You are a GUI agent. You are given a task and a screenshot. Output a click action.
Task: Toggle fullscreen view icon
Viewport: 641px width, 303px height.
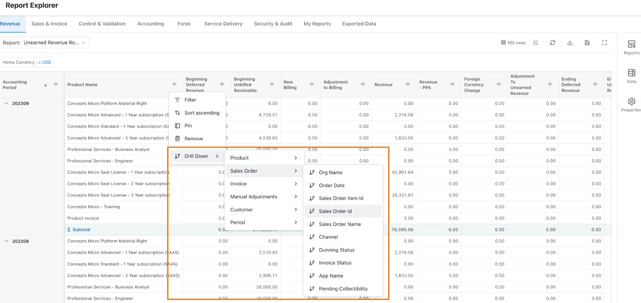[x=604, y=43]
